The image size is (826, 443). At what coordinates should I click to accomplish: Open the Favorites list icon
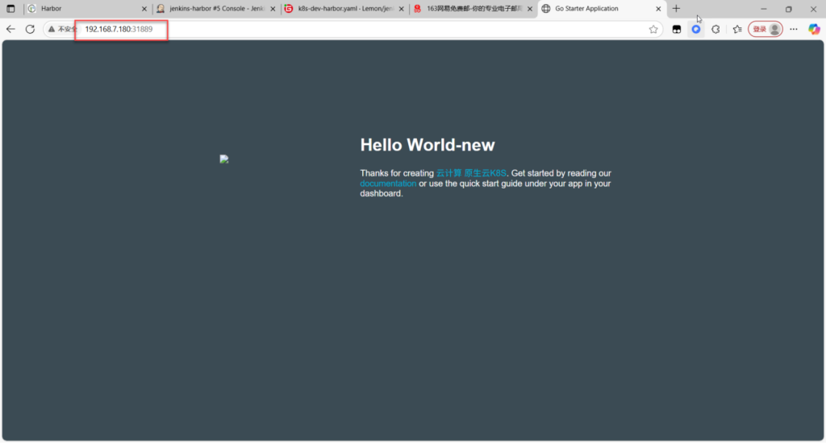[x=736, y=29]
